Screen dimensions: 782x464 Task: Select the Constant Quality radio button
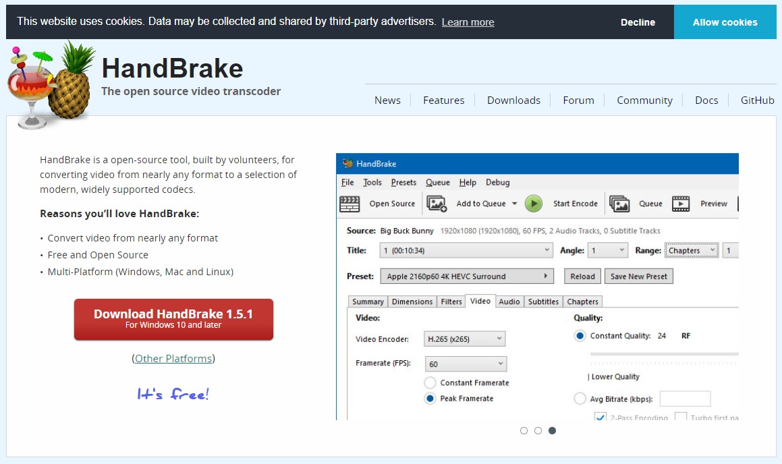580,336
